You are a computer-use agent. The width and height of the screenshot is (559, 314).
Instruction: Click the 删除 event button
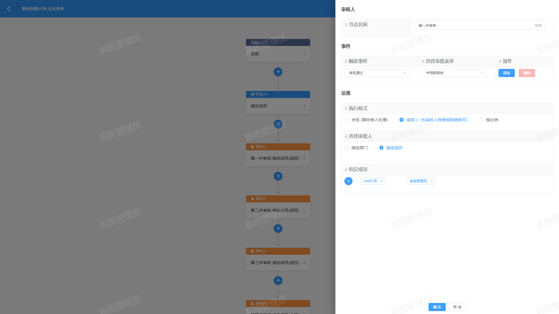tap(527, 73)
